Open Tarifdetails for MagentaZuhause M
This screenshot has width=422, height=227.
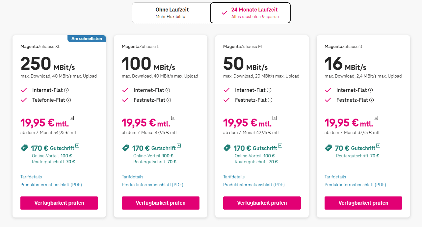(234, 177)
